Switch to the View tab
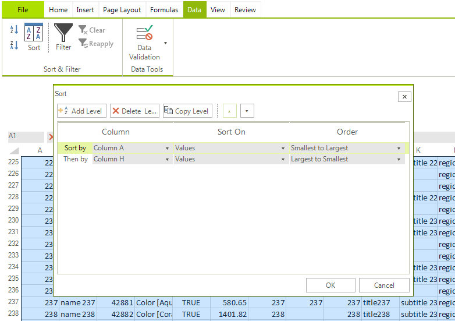 tap(218, 9)
